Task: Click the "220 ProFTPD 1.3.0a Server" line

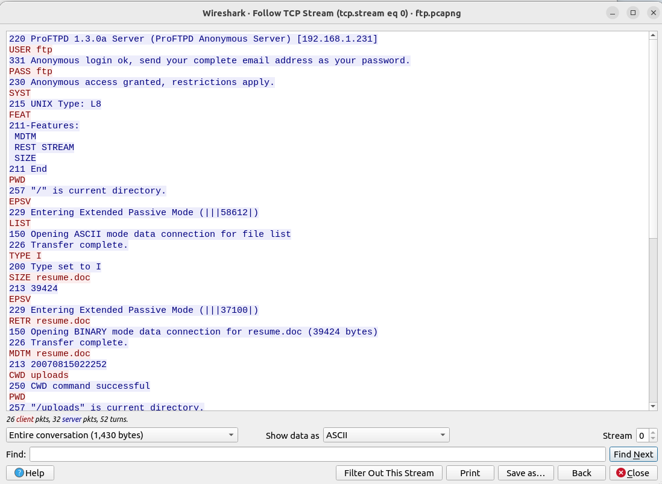Action: click(194, 39)
